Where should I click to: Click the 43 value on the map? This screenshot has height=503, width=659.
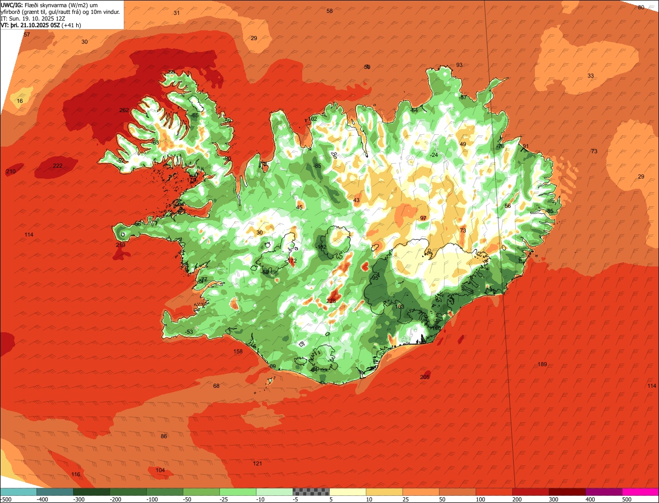(356, 200)
